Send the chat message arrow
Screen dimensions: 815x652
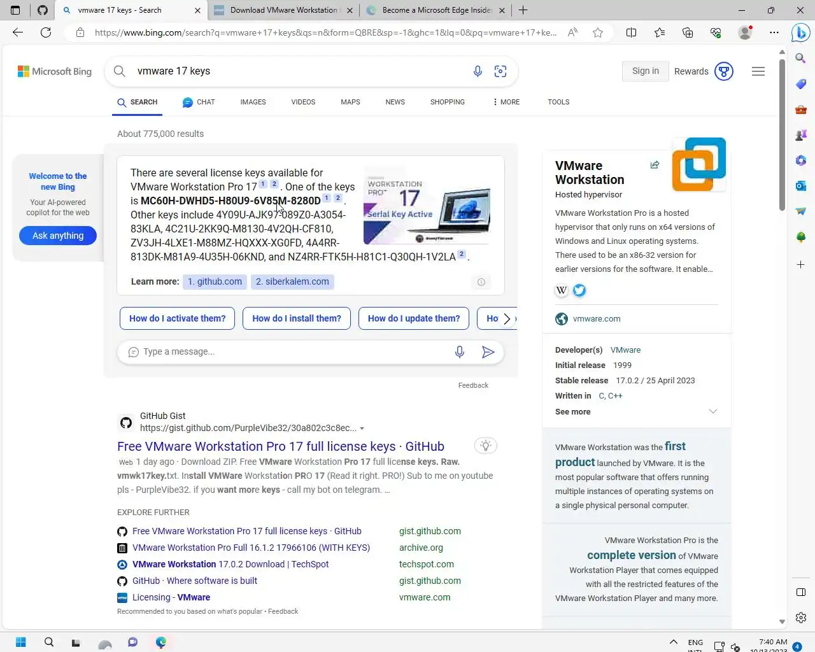(488, 352)
